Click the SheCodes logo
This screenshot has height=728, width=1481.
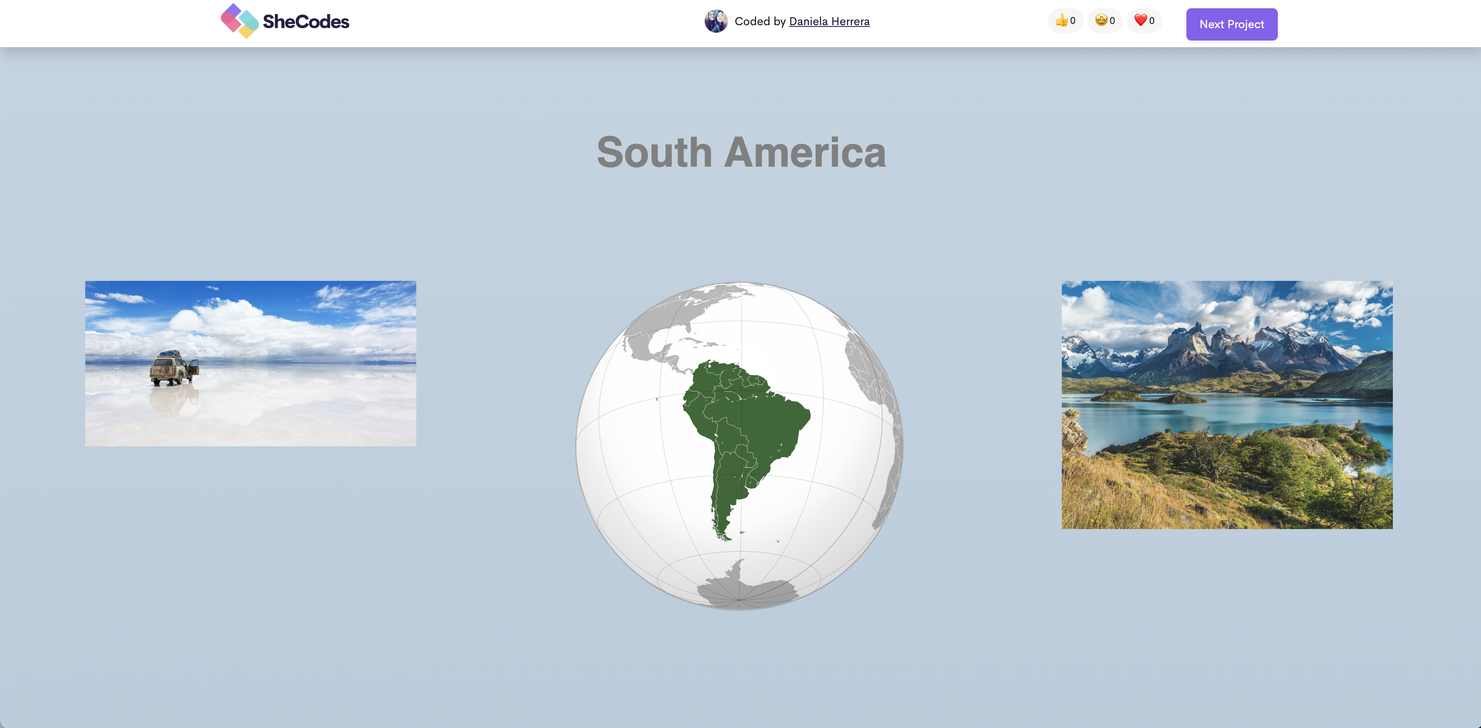tap(285, 21)
